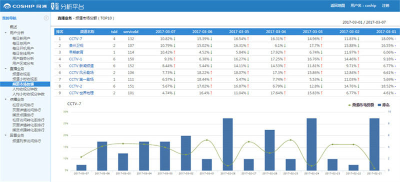Click the 用户名：coship label
Screen dimensions: 400x182
[363, 5]
